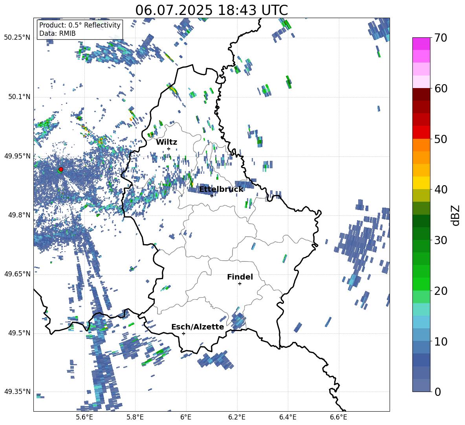Click the Esch/Alzette city label
The width and height of the screenshot is (465, 425).
(x=198, y=327)
